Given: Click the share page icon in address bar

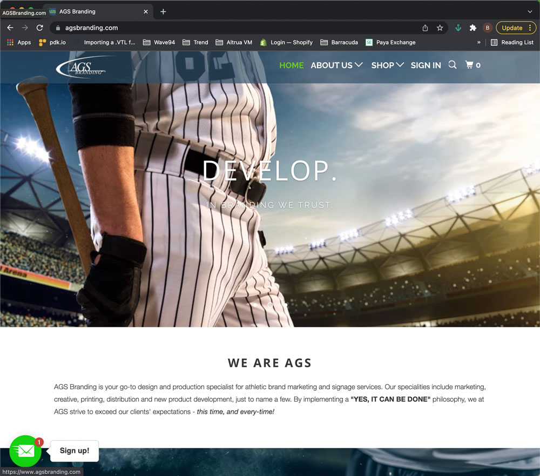Looking at the screenshot, I should coord(425,28).
